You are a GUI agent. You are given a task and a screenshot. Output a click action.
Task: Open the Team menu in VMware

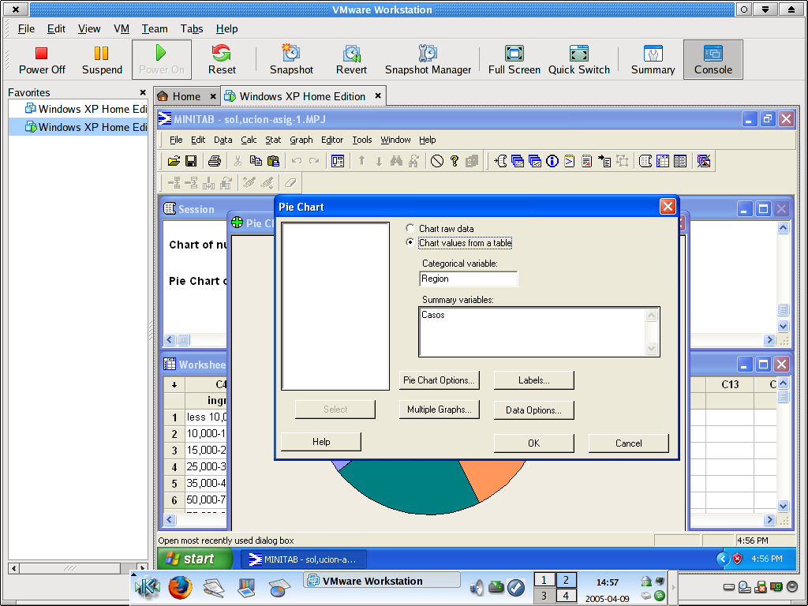[x=155, y=29]
